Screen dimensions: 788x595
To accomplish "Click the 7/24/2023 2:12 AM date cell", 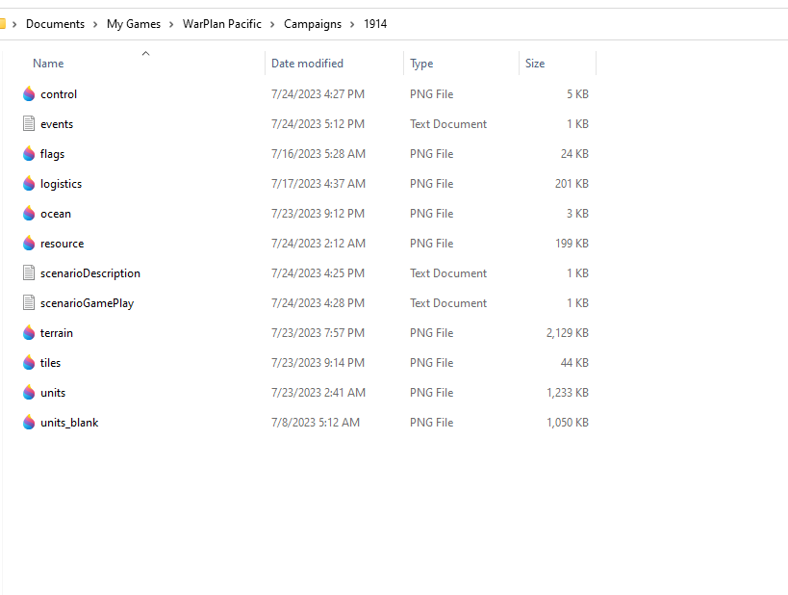I will pos(318,244).
